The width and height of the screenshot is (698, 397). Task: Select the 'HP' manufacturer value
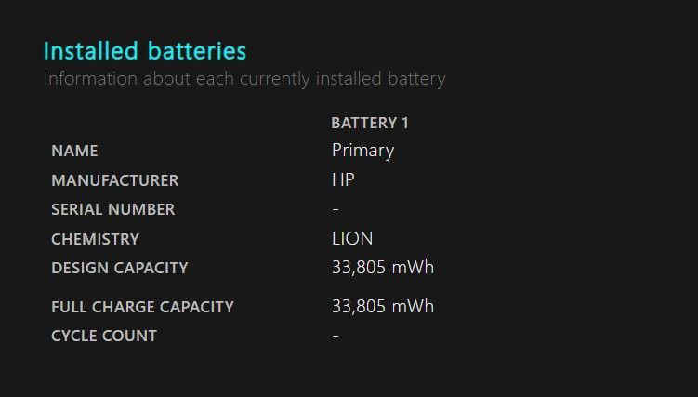tap(343, 180)
